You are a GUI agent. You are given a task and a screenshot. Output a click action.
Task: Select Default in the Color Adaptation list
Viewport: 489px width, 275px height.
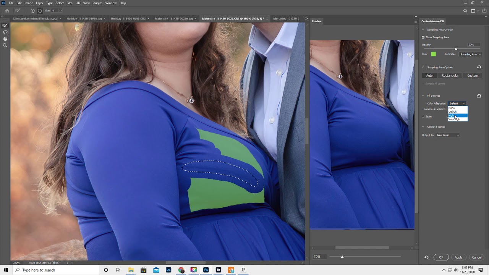(458, 112)
